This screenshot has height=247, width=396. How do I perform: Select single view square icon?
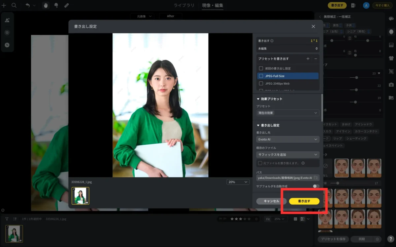[x=296, y=219]
